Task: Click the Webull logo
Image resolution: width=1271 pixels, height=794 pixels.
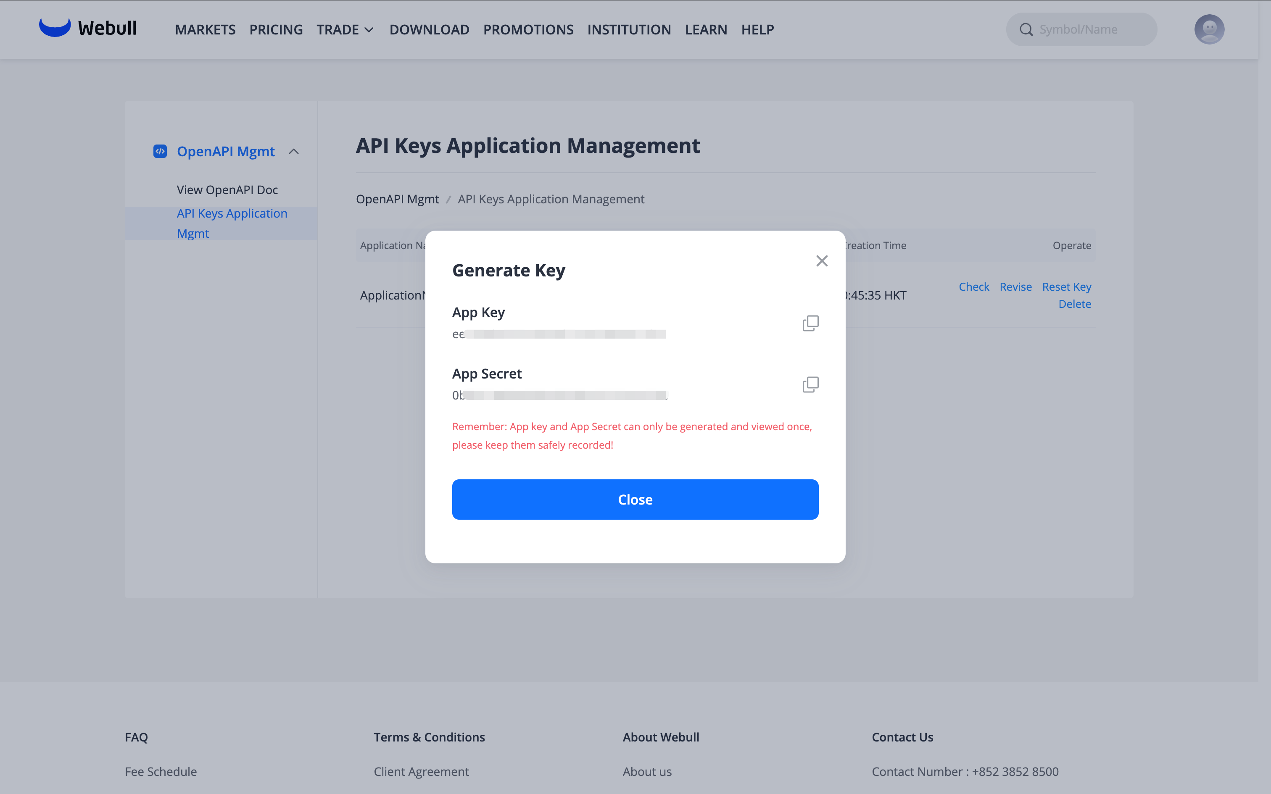Action: point(88,29)
